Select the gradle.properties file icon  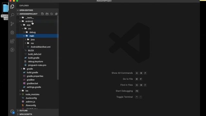[x=24, y=76]
